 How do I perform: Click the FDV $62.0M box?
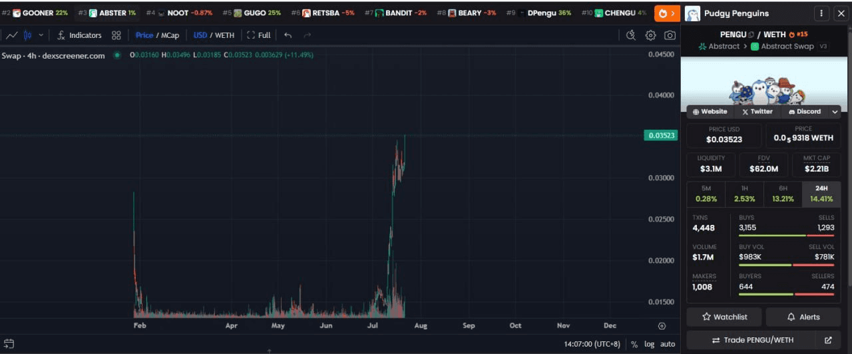[x=763, y=164]
